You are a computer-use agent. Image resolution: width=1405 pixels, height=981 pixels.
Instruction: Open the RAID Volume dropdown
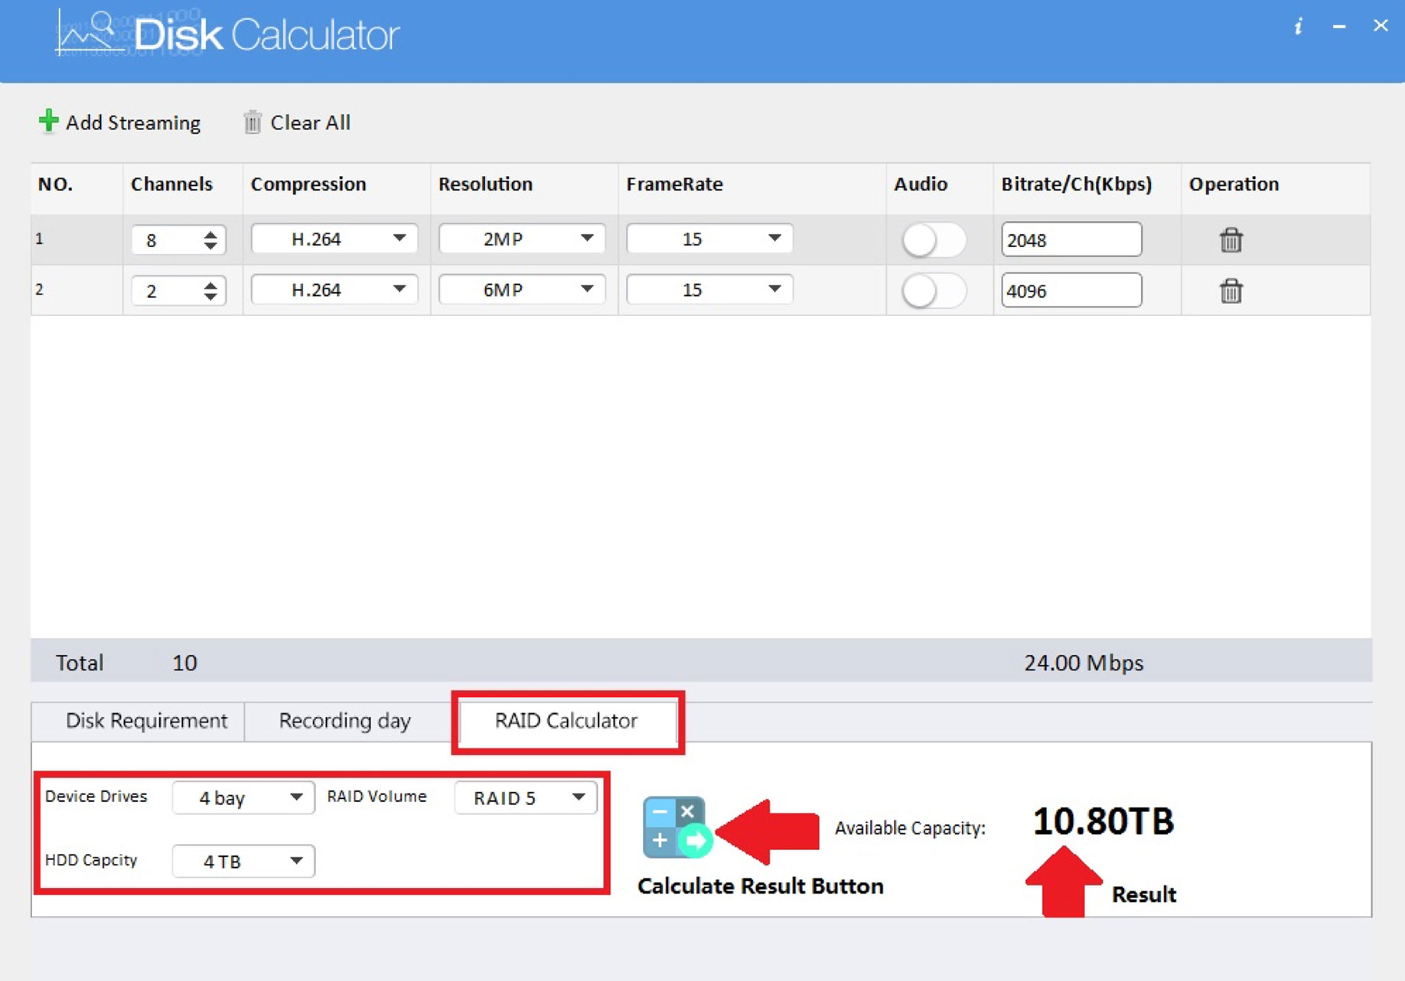(526, 798)
